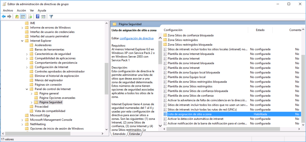Screen dimensions: 306x142
Task: Sort by the Estado column header
Action: [260, 30]
